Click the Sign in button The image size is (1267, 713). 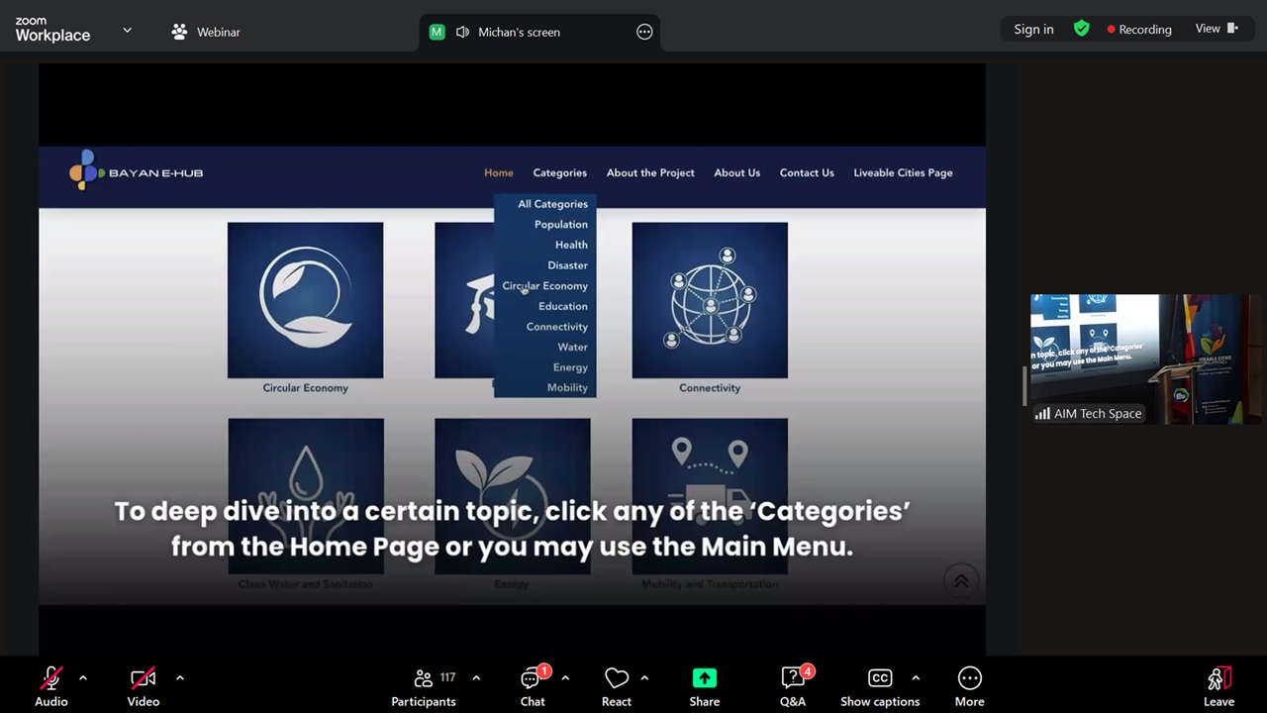click(1033, 29)
